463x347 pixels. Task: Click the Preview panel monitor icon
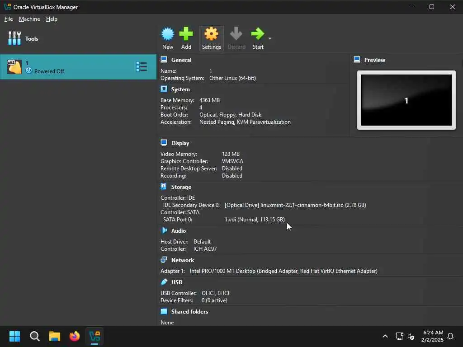click(x=357, y=60)
